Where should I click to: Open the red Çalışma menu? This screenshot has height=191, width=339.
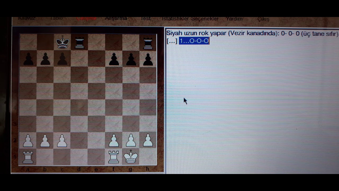[86, 18]
